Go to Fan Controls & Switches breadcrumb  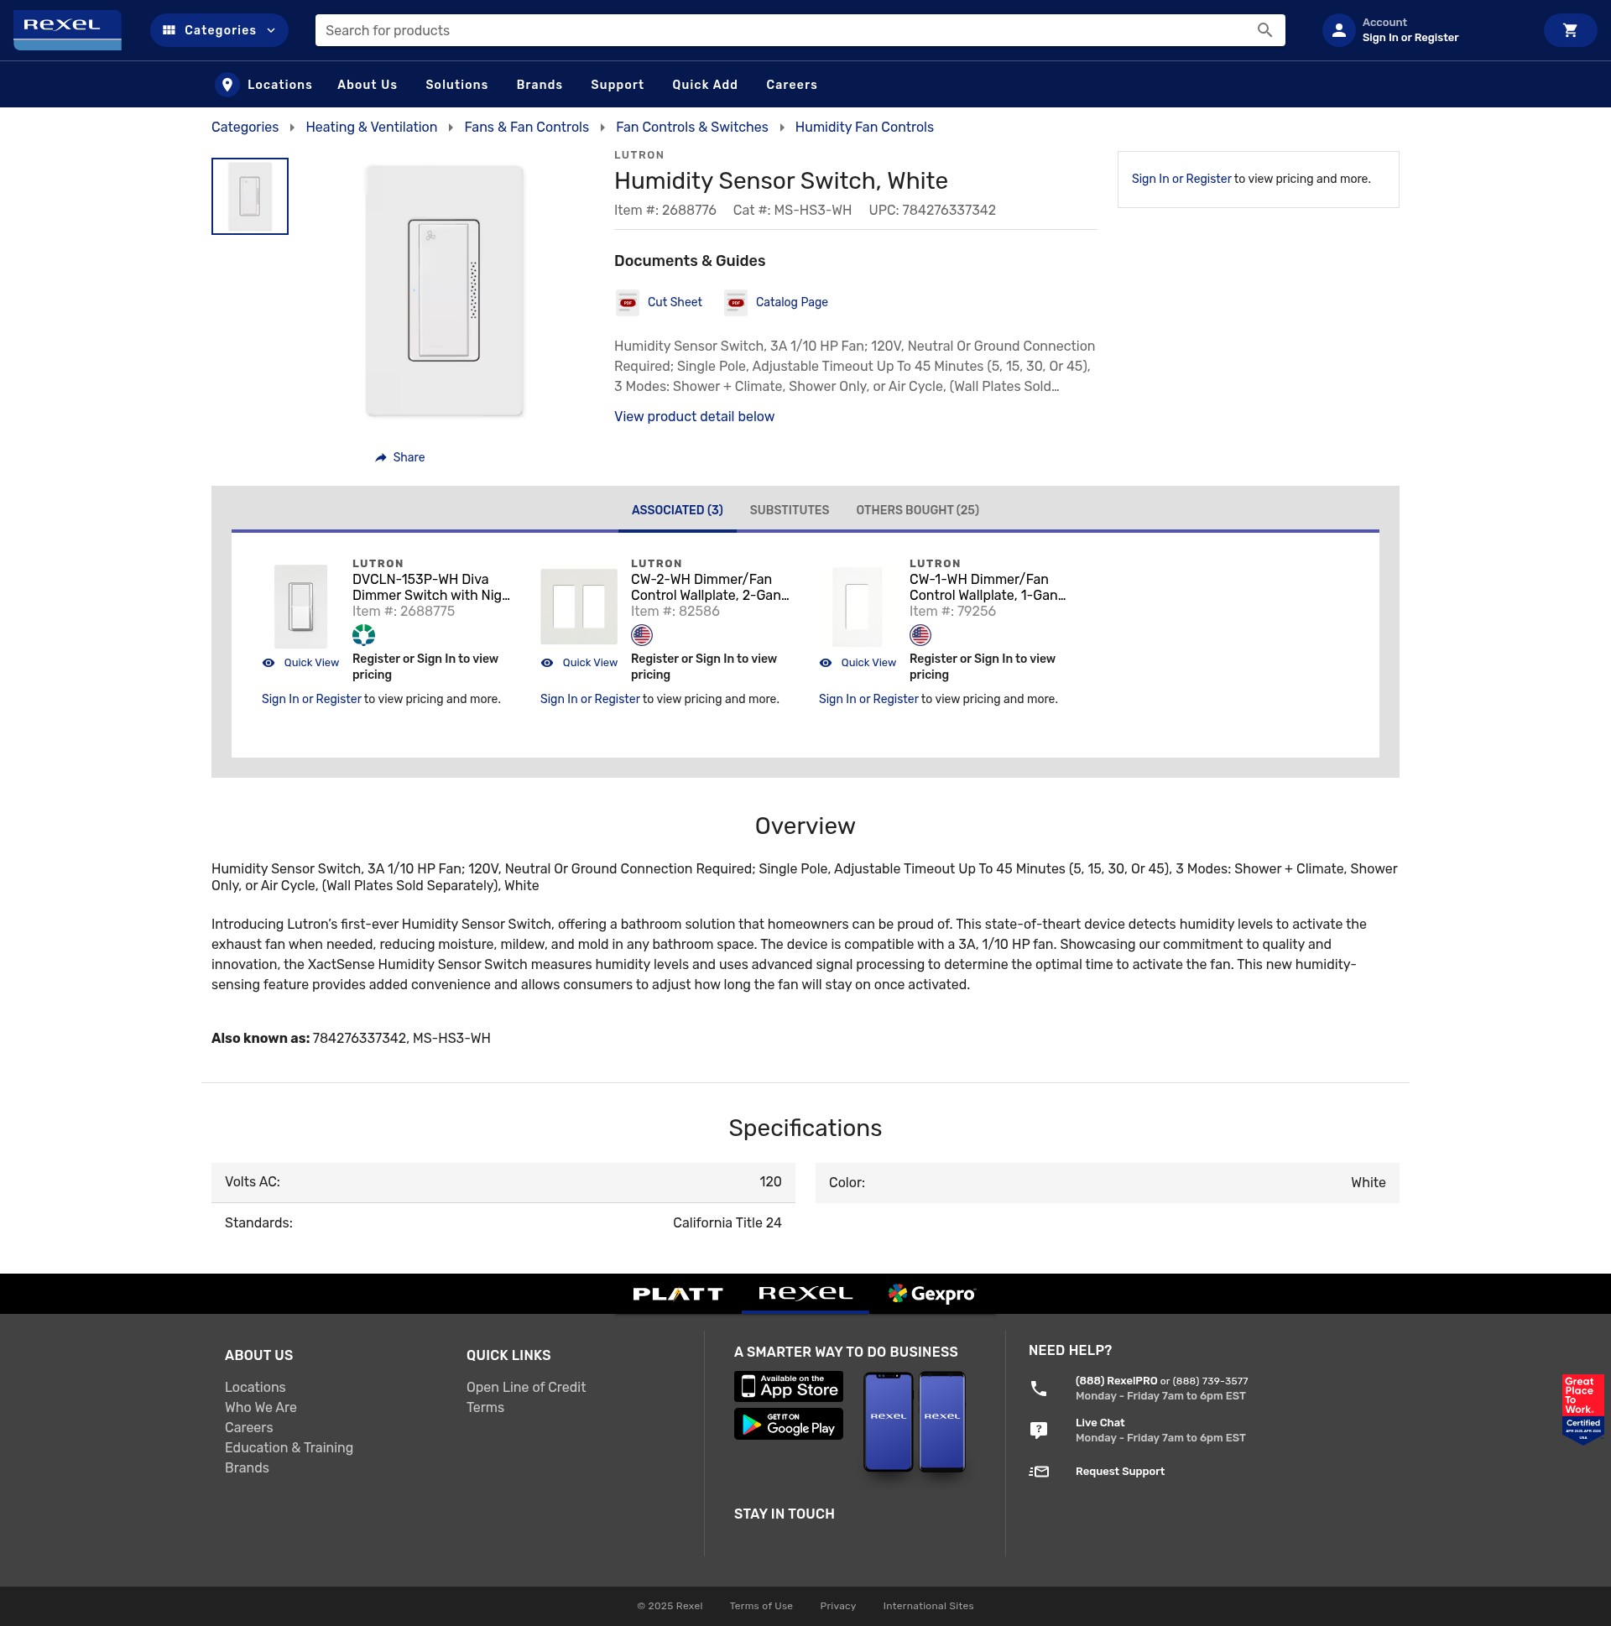[692, 127]
